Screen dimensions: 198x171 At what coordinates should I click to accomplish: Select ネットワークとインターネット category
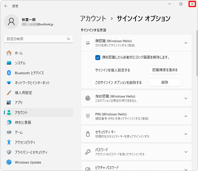[x=38, y=83]
